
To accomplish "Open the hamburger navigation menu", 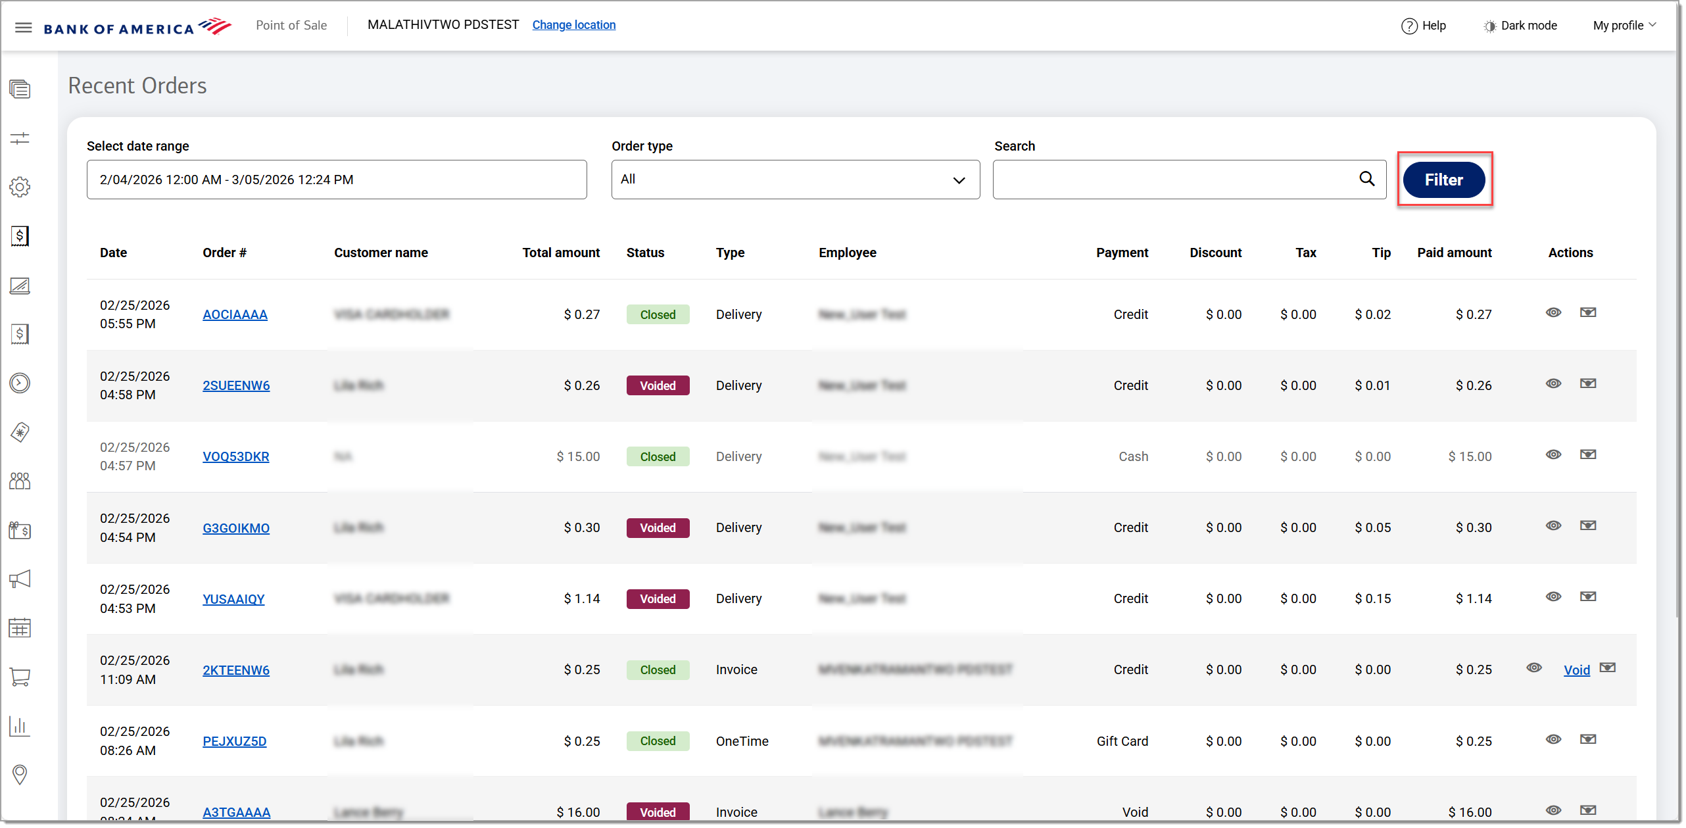I will point(24,27).
